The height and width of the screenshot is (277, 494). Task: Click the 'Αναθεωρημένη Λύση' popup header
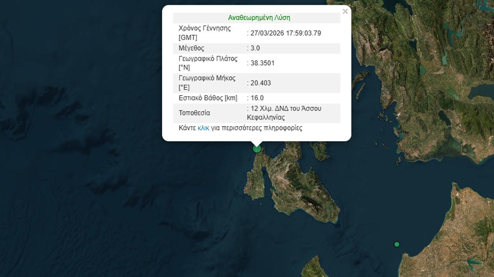(x=259, y=18)
